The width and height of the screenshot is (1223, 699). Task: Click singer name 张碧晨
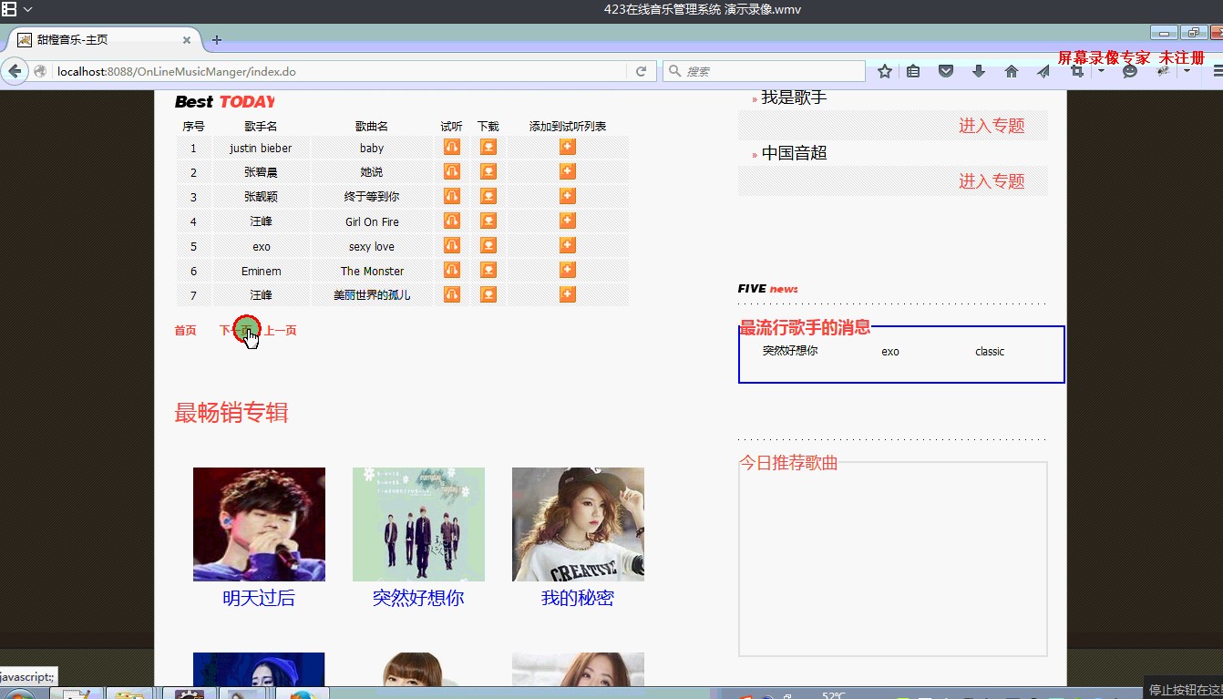pyautogui.click(x=261, y=172)
